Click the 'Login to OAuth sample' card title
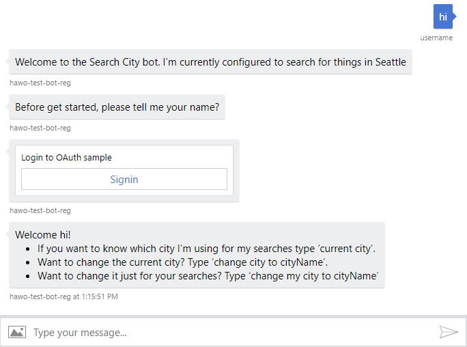This screenshot has width=467, height=347. pos(66,158)
